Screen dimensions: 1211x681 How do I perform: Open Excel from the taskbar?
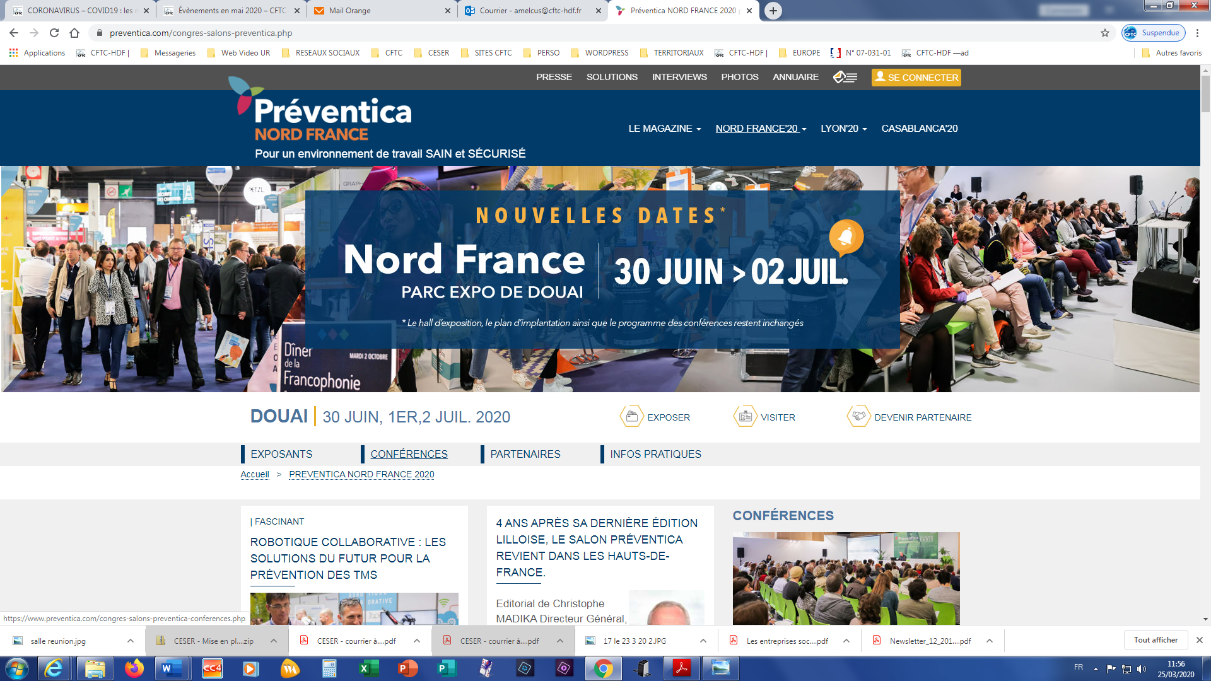[369, 668]
